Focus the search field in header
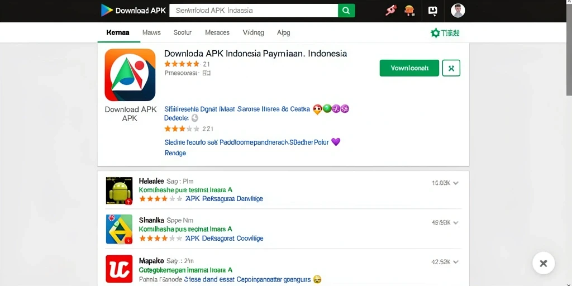The width and height of the screenshot is (572, 286). tap(254, 10)
